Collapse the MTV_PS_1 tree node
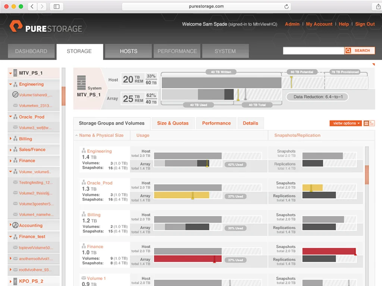The height and width of the screenshot is (286, 382). coord(10,73)
